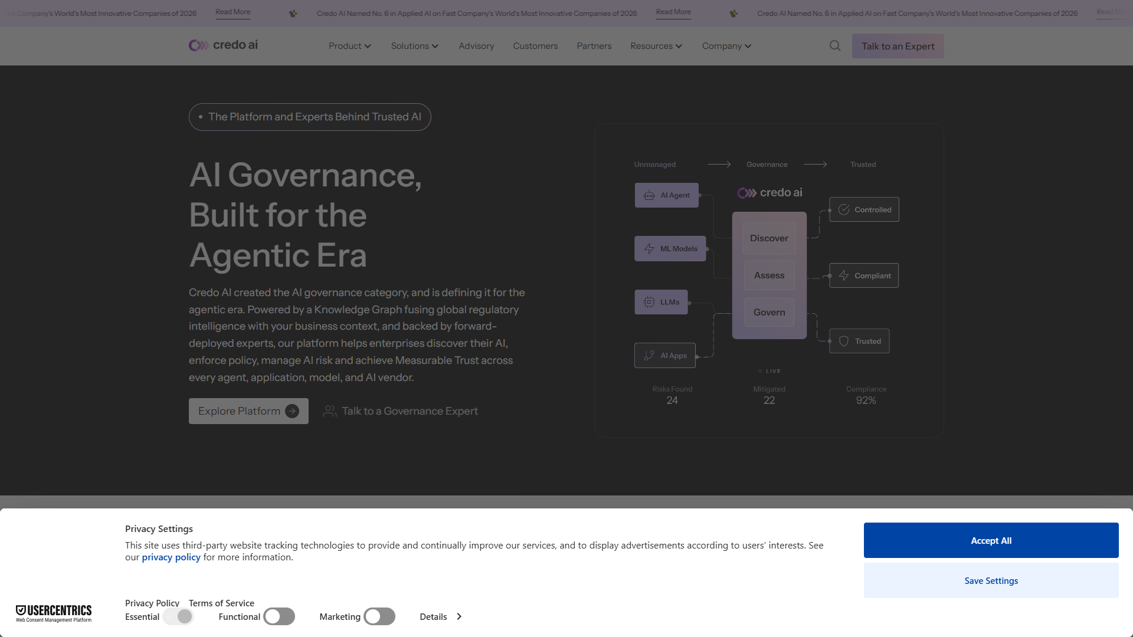This screenshot has height=637, width=1133.
Task: Expand the Solutions dropdown menu
Action: click(414, 46)
